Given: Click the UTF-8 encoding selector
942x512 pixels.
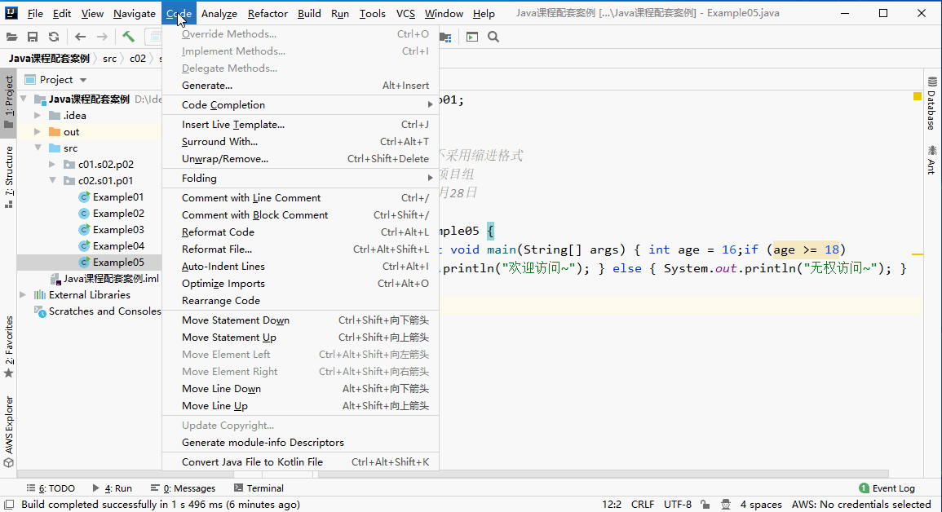Looking at the screenshot, I should (678, 505).
